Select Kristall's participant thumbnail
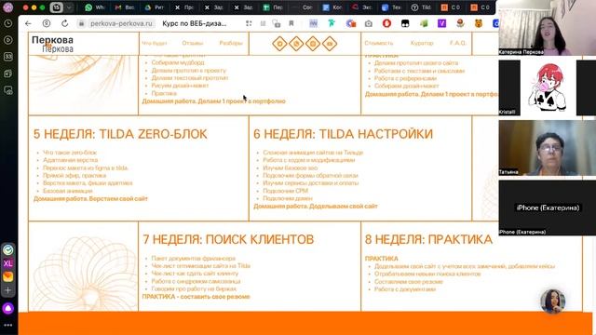The width and height of the screenshot is (596, 335). tap(548, 87)
